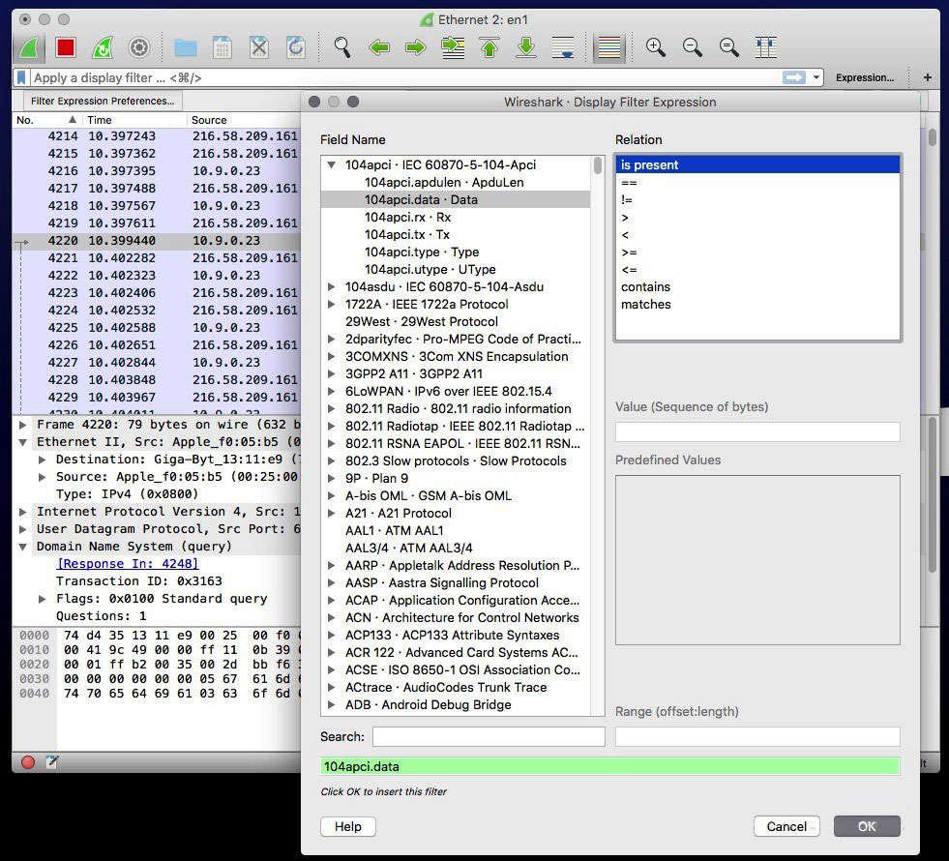Image resolution: width=949 pixels, height=861 pixels.
Task: Click the Range (offset:length) field
Action: click(x=757, y=737)
